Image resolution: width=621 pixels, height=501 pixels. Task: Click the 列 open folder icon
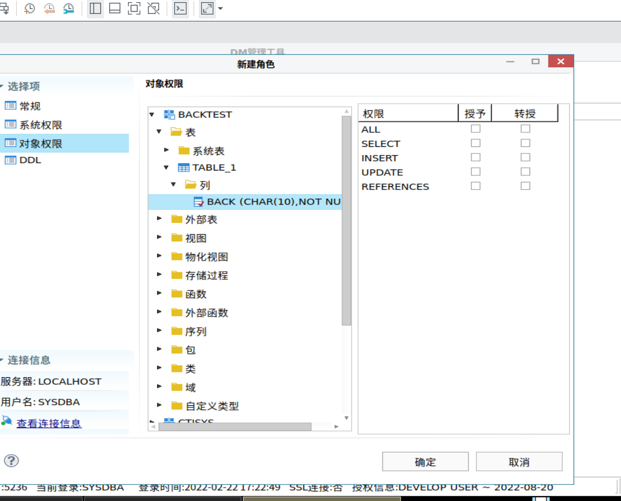[x=190, y=185]
